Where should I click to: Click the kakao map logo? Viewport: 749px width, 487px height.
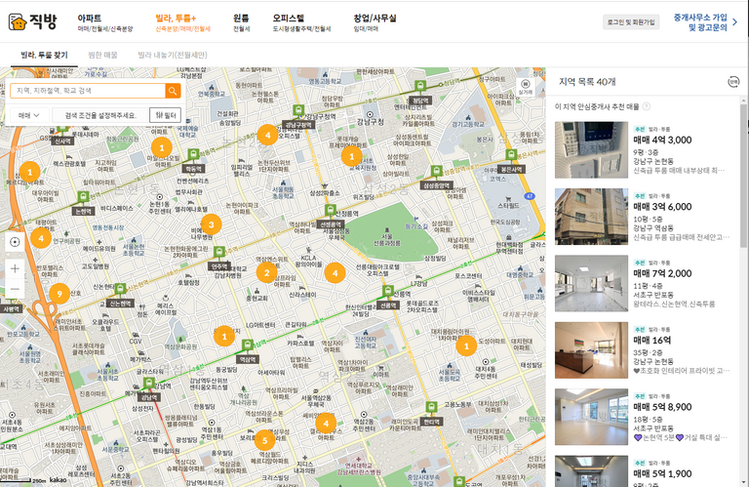coord(59,479)
